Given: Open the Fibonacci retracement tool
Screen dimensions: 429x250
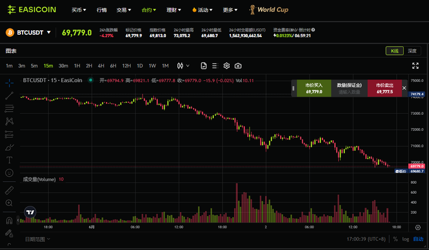Looking at the screenshot, I should click(9, 109).
